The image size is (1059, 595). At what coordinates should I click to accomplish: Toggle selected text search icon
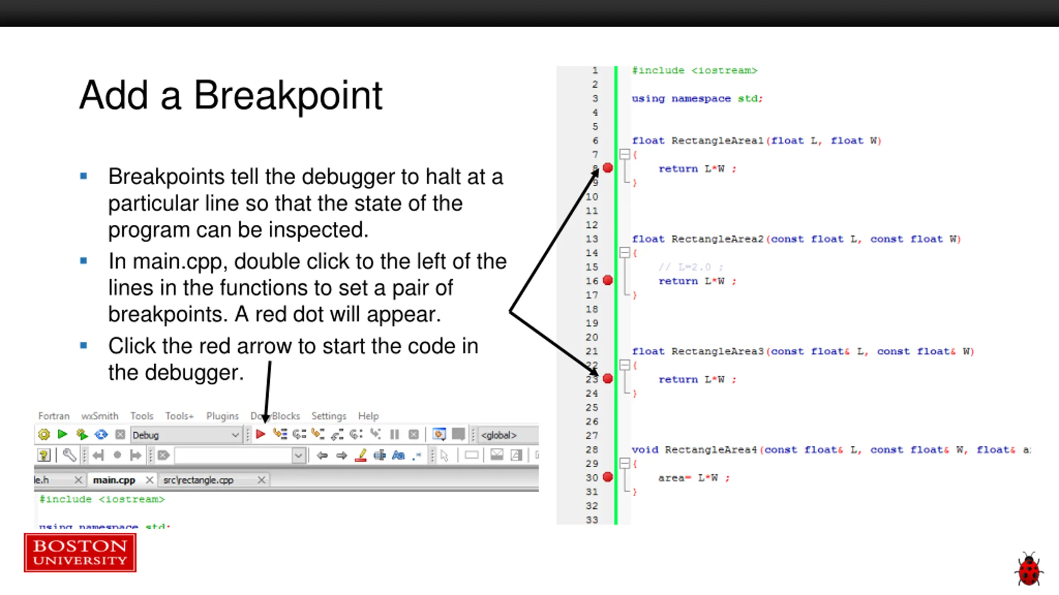pyautogui.click(x=379, y=455)
